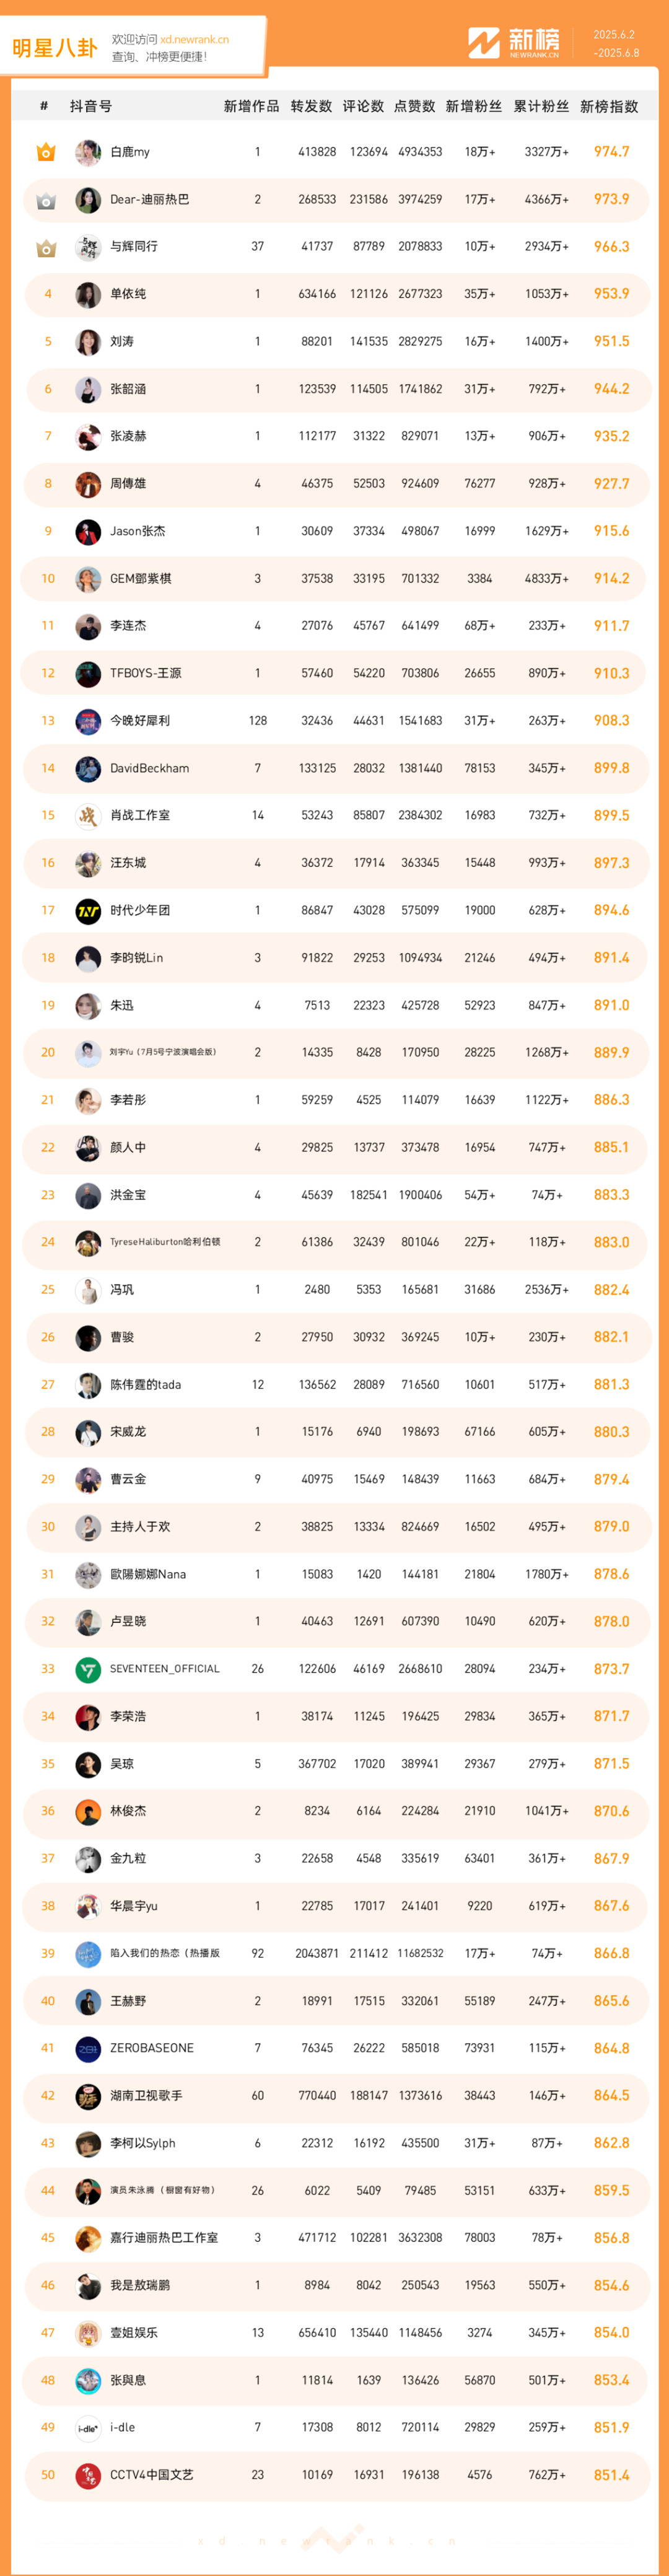
Task: Open the xd.newrank.cn link
Action: [x=194, y=40]
